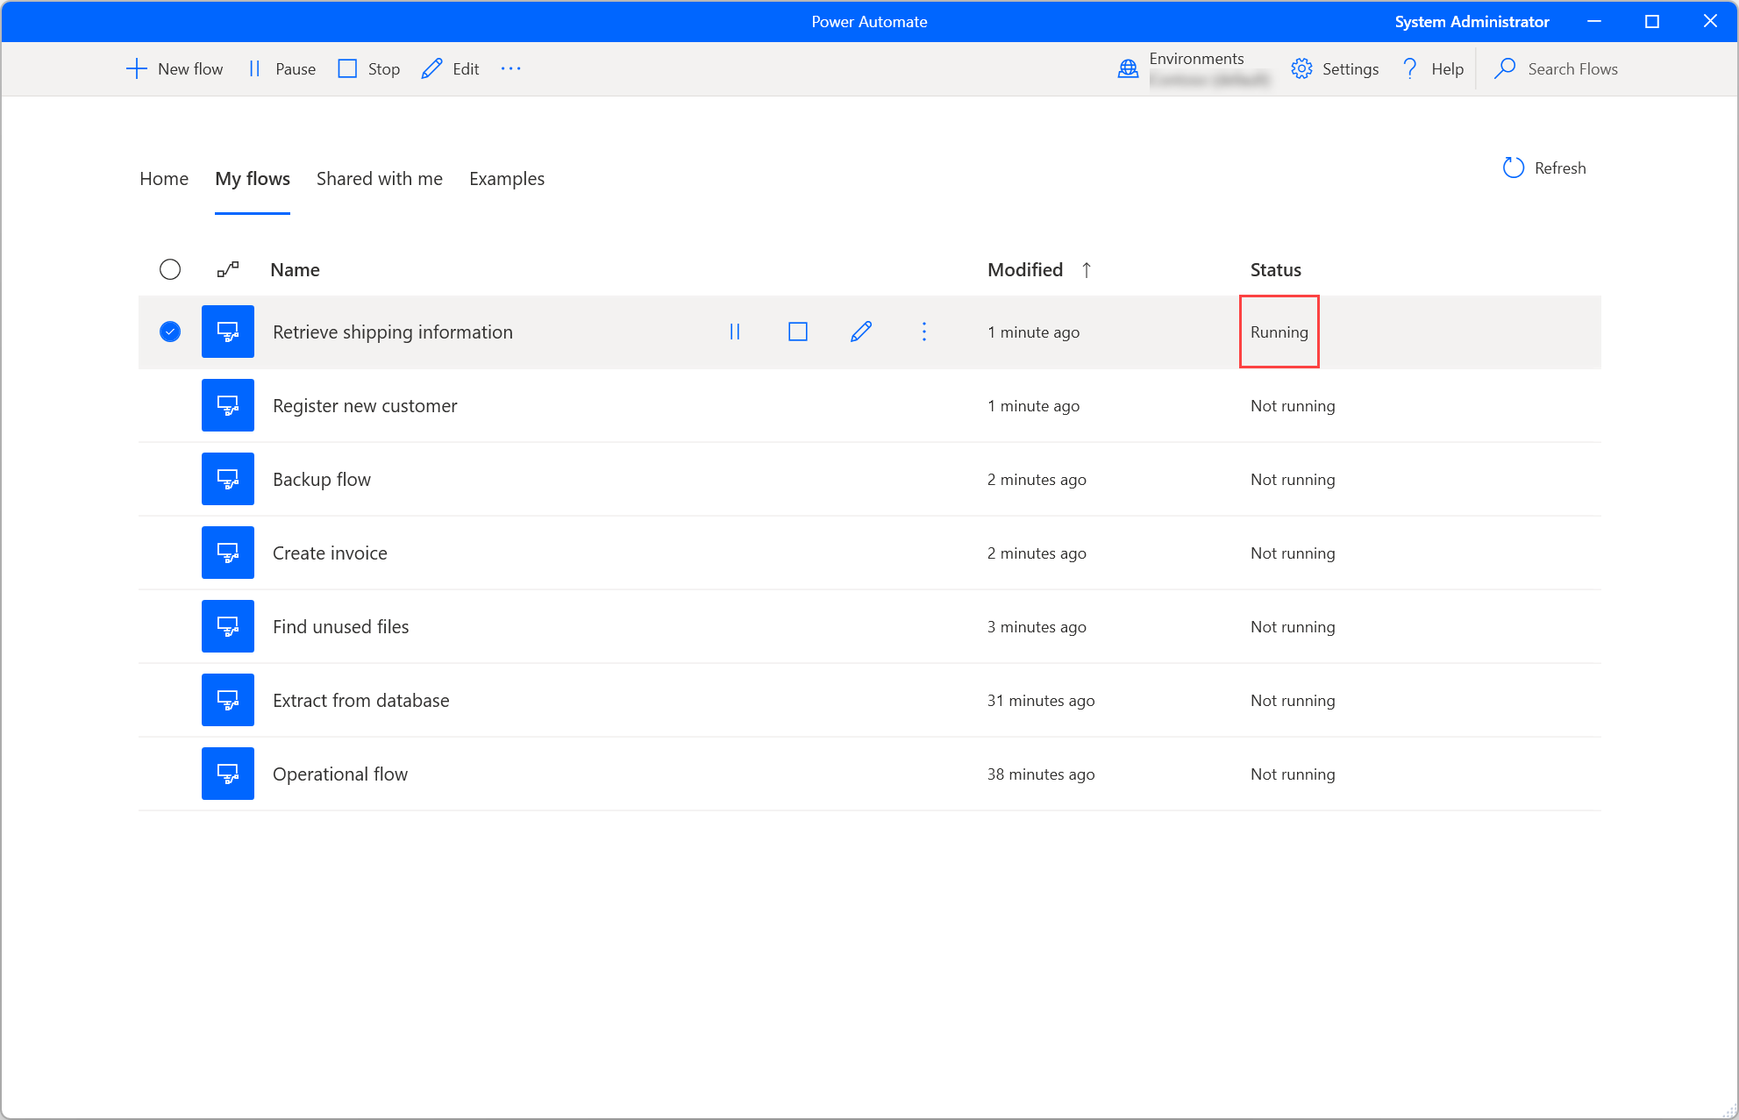Click the Environments dropdown in toolbar
The height and width of the screenshot is (1120, 1739).
[1190, 68]
